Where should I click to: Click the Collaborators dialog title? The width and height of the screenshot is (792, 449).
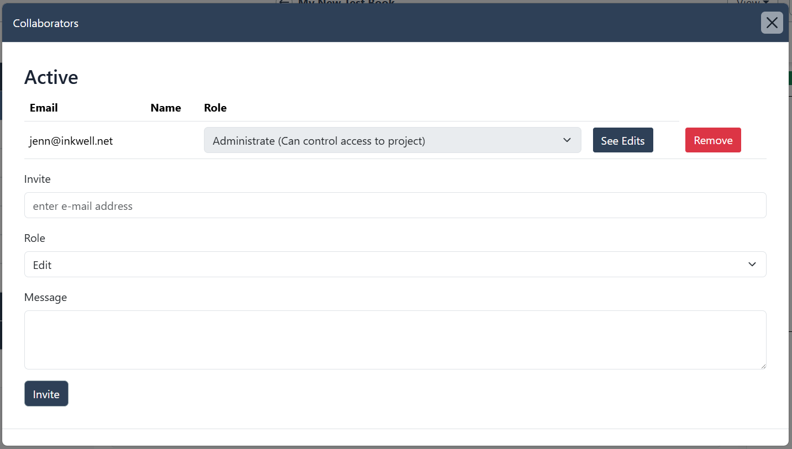point(46,23)
